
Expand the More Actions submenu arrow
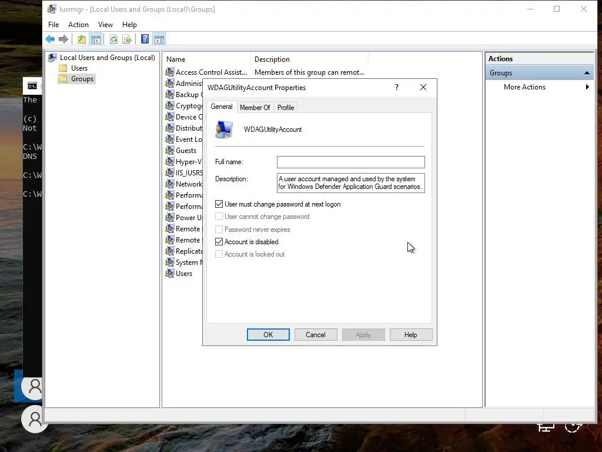(x=587, y=87)
